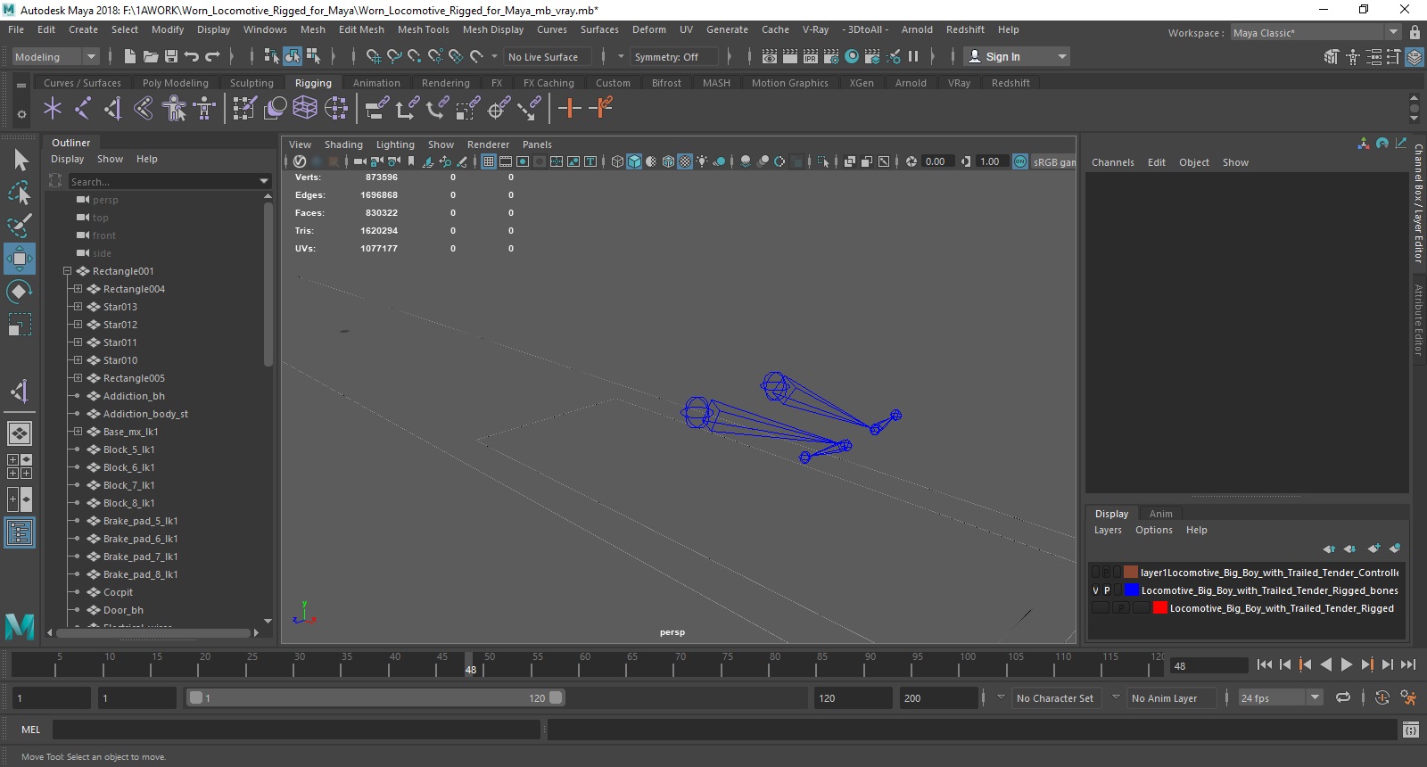Select the arrow Select tool in toolbox
This screenshot has width=1427, height=767.
[20, 160]
